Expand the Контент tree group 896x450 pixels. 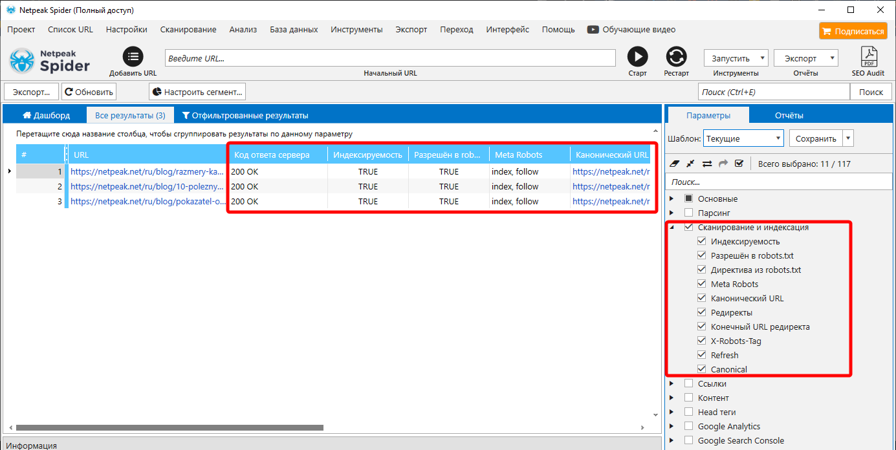click(x=672, y=398)
